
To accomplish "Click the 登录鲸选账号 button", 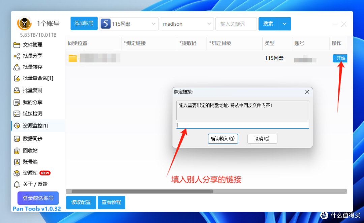I will 38,198.
